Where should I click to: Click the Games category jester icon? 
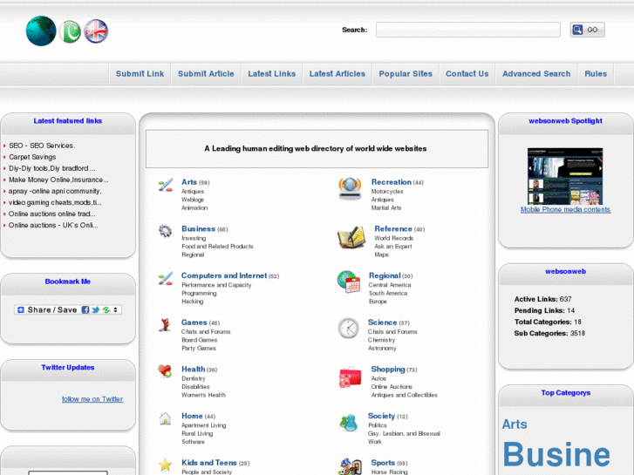point(165,324)
